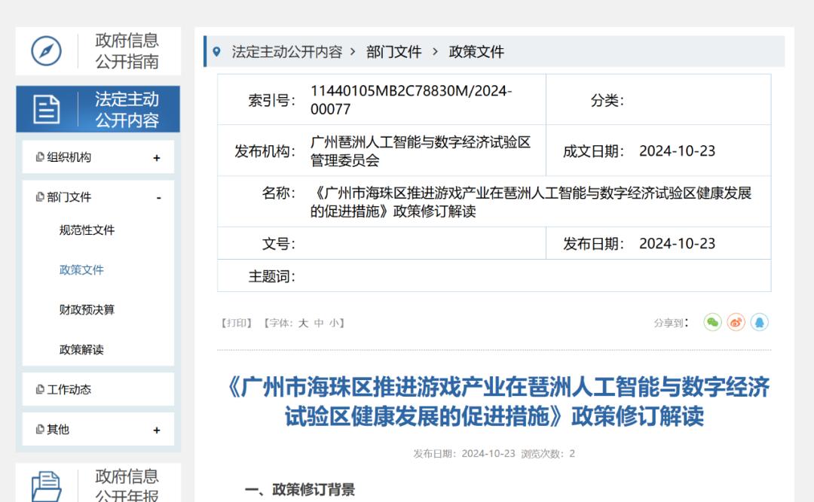The width and height of the screenshot is (814, 502).
Task: Share the article to WeChat
Action: (x=712, y=322)
